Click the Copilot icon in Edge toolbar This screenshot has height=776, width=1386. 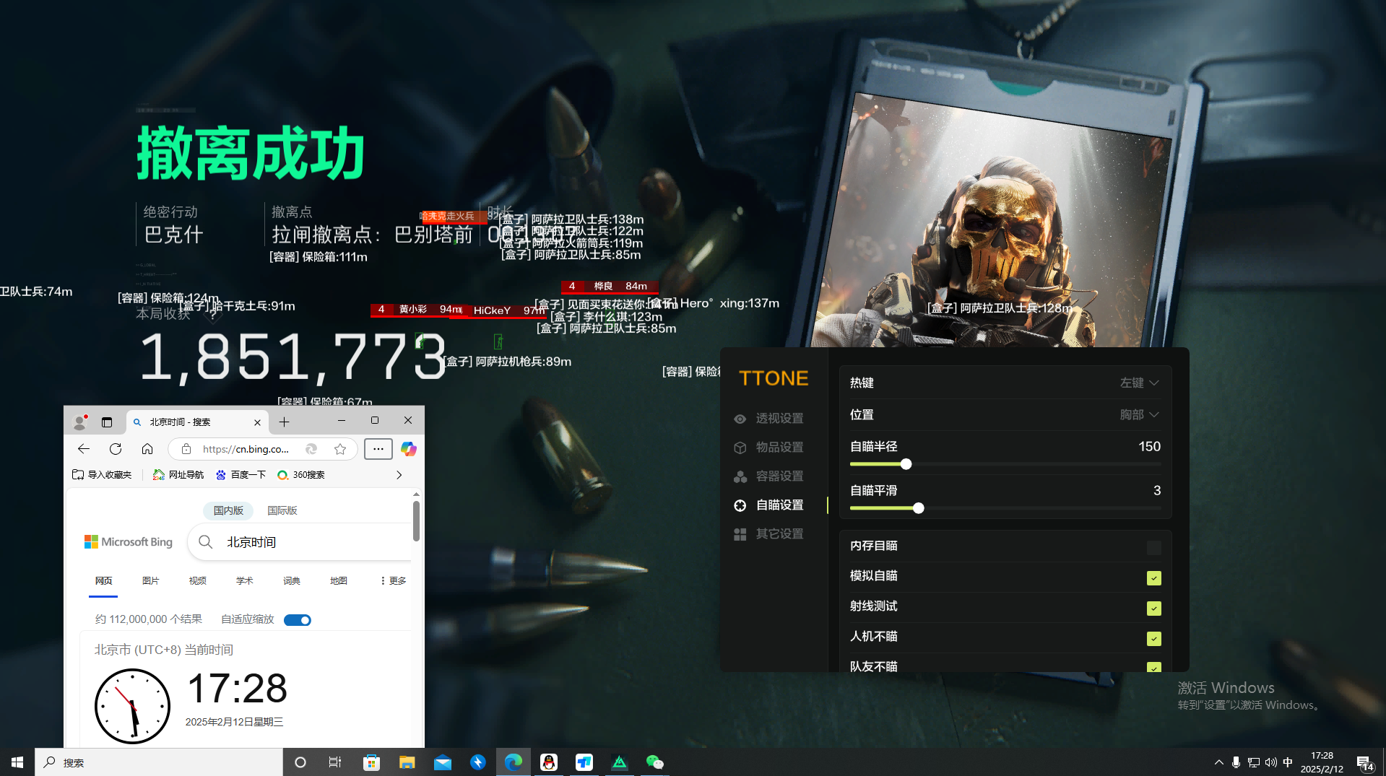click(408, 448)
